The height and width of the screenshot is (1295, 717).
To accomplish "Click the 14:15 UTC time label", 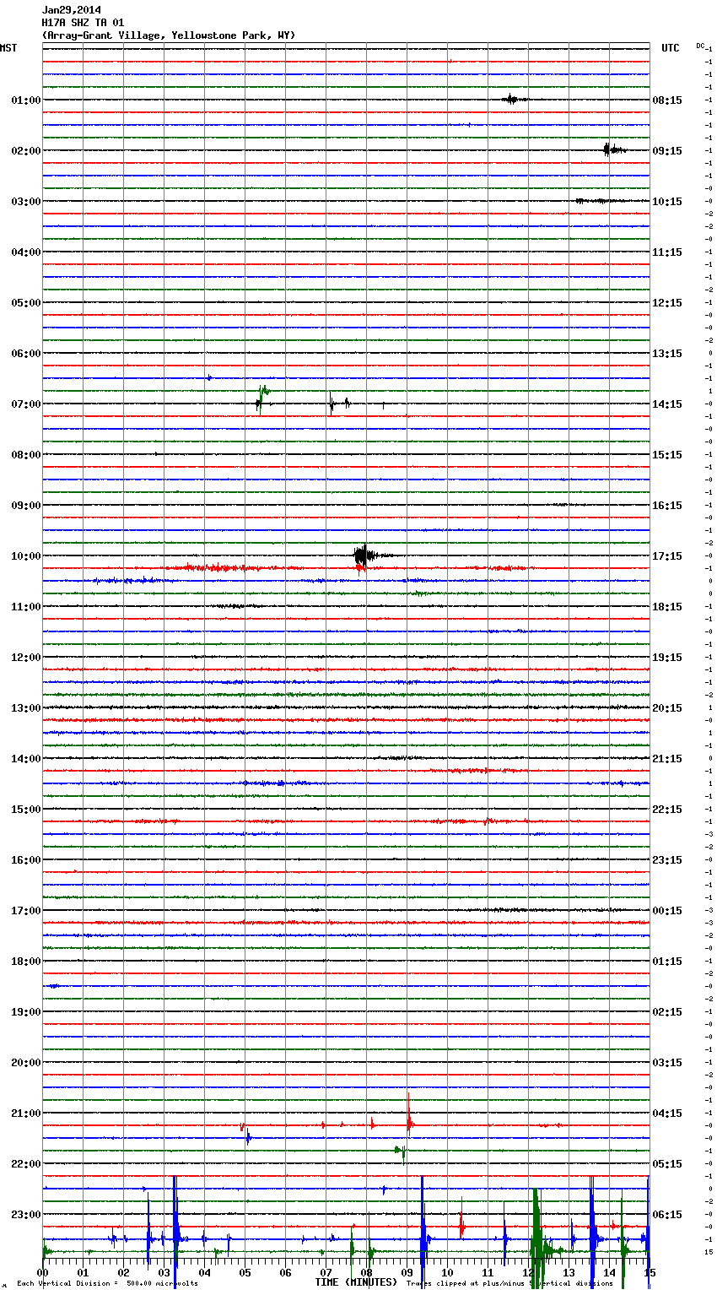I will coord(667,404).
